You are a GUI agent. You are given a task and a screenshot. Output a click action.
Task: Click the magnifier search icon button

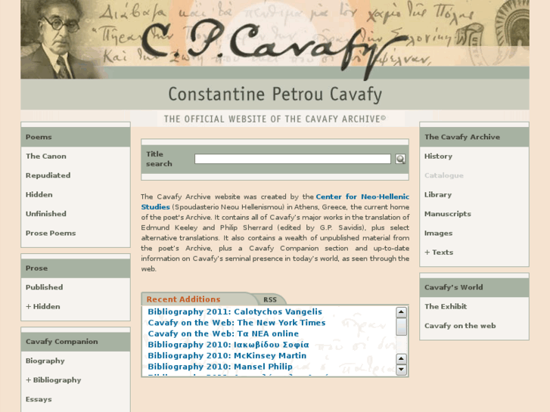pos(400,159)
